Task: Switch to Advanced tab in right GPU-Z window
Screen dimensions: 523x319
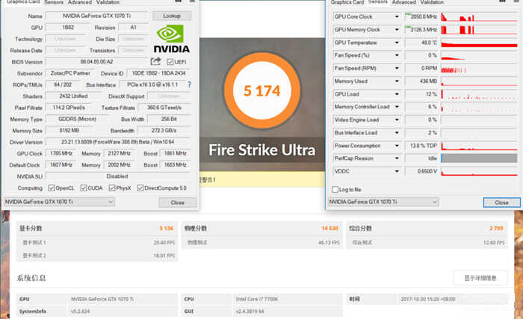Action: point(404,2)
